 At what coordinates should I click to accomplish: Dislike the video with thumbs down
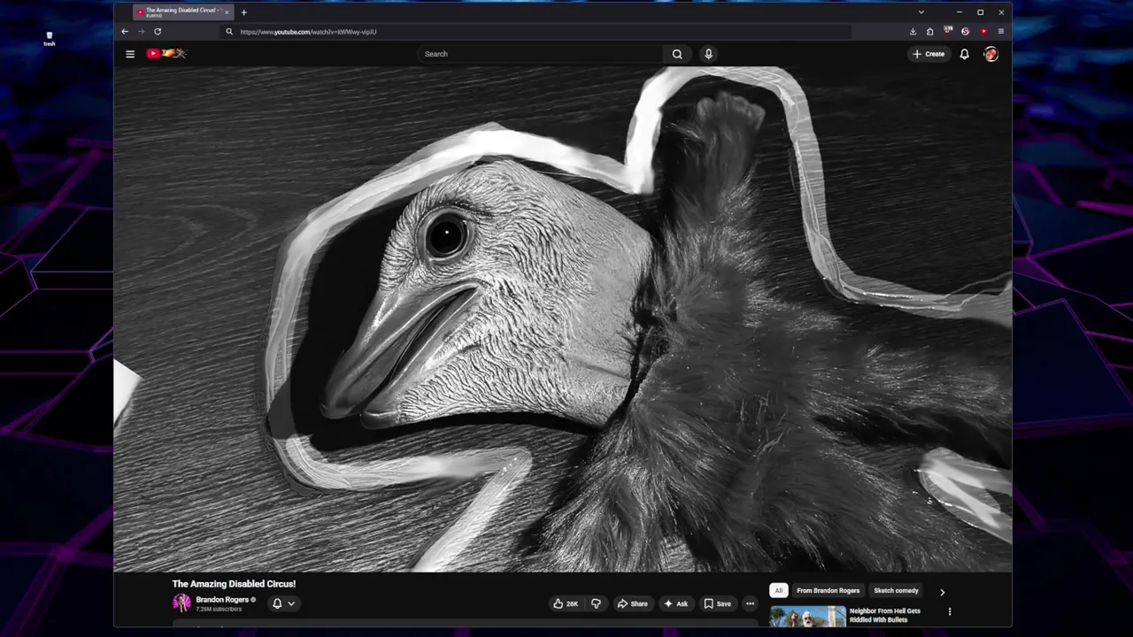tap(596, 603)
